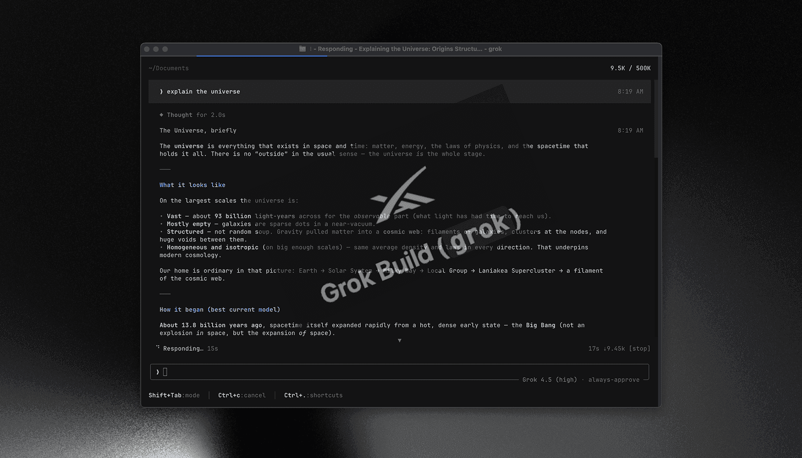Click the 'Grok 4.5 (high)' model label
The image size is (802, 458).
pyautogui.click(x=549, y=380)
